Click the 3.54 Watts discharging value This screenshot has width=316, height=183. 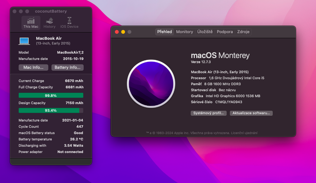click(x=74, y=145)
